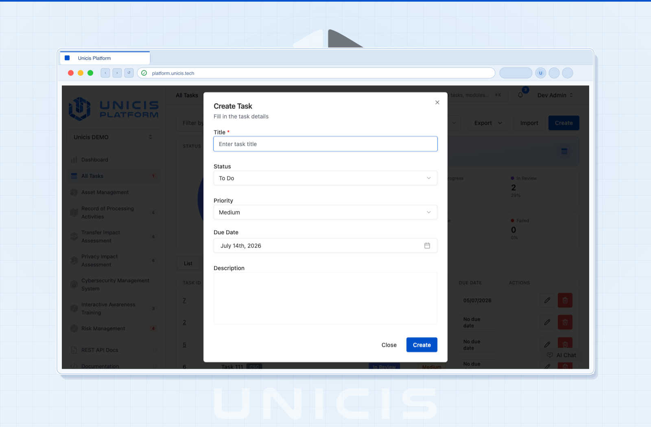Click the All Tasks list icon
The image size is (651, 427).
(x=74, y=176)
